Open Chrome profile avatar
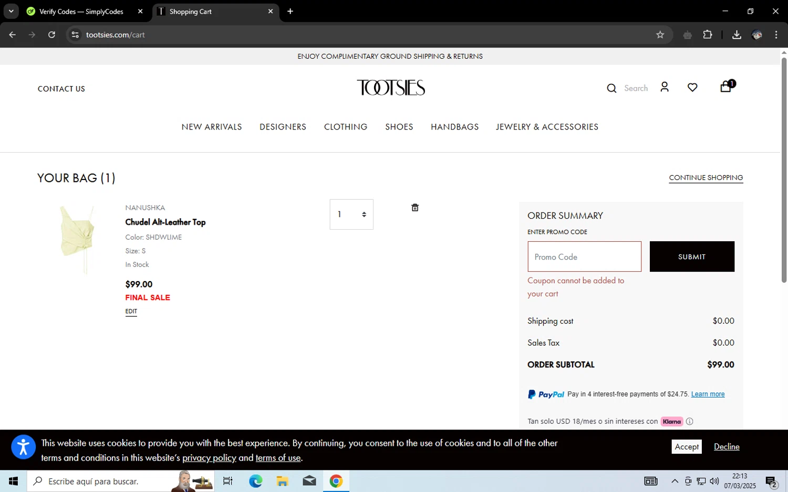The image size is (788, 492). tap(757, 35)
